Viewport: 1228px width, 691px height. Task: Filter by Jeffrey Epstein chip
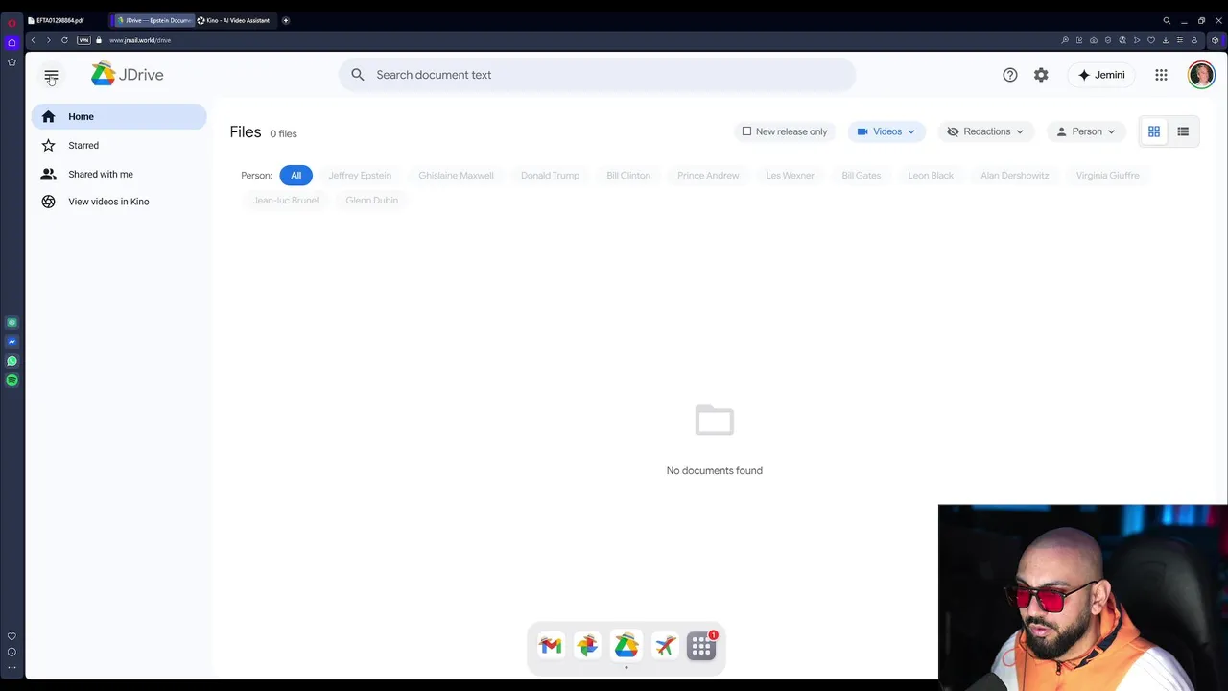(x=360, y=176)
